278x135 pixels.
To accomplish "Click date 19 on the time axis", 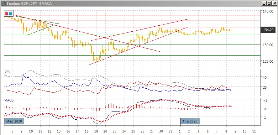I will (x=96, y=131).
